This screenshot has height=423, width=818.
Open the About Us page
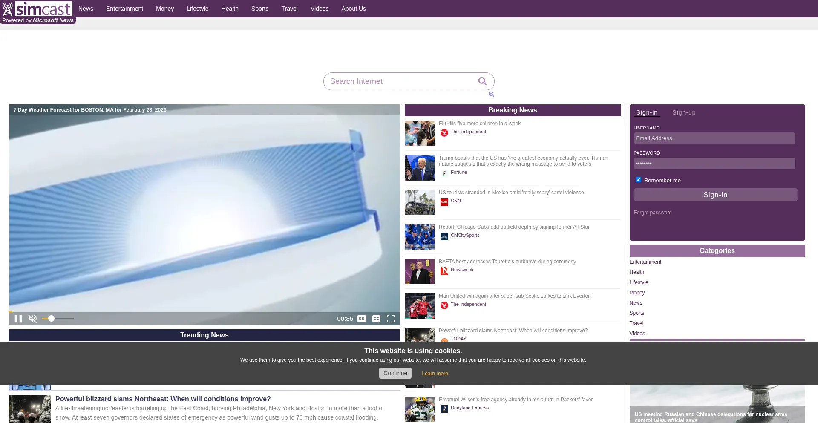pos(354,9)
